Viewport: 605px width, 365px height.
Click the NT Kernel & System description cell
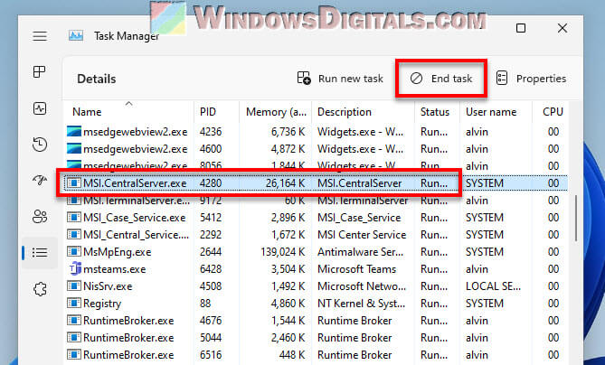(362, 304)
